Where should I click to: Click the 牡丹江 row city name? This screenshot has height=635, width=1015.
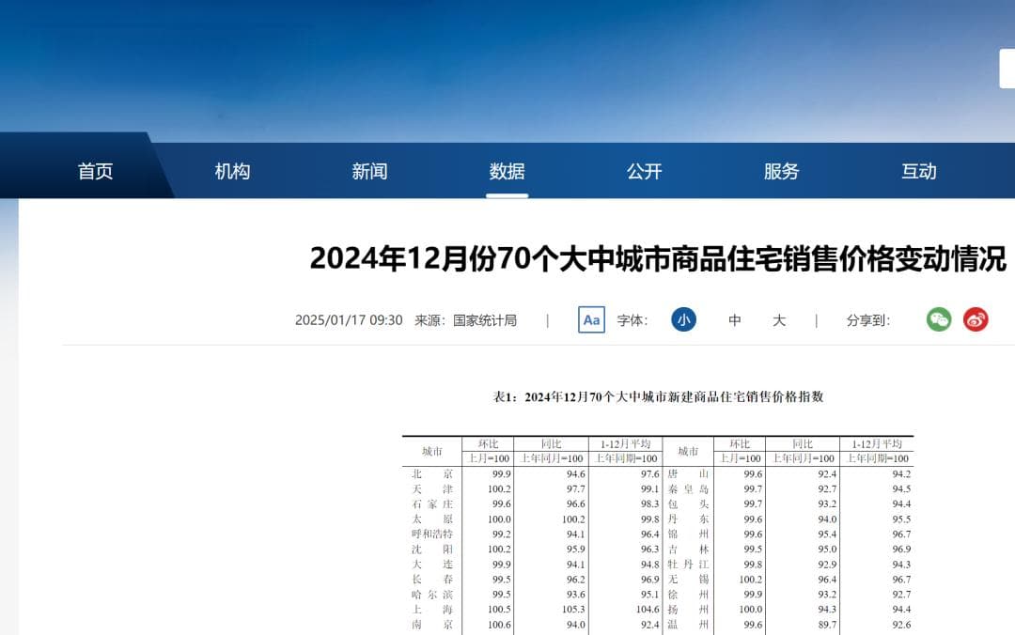point(688,565)
